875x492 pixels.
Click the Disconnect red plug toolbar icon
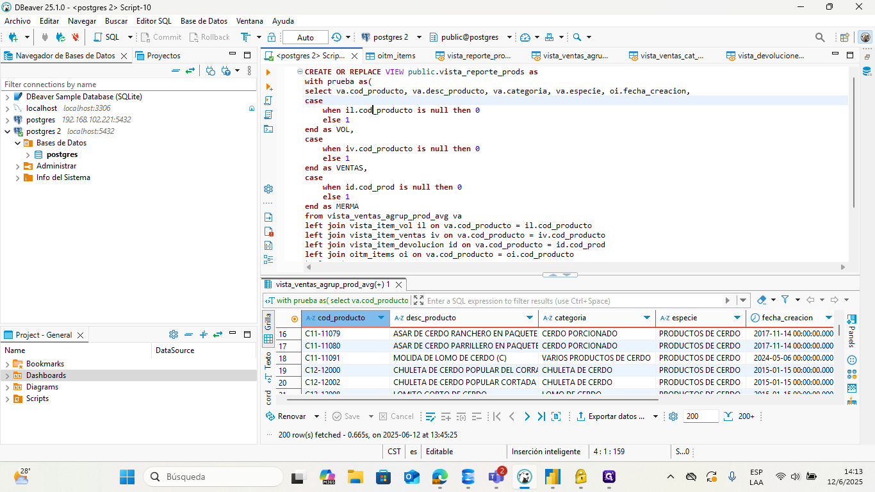click(75, 37)
